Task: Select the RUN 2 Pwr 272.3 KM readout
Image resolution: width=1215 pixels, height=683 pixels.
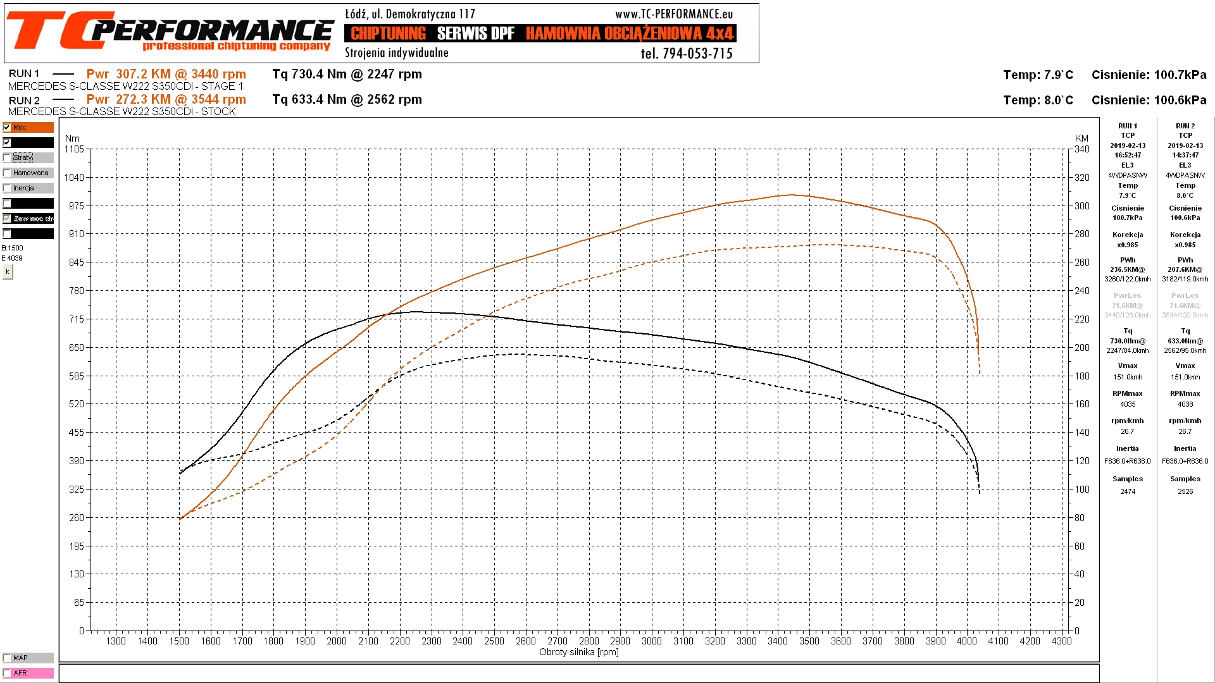Action: (x=166, y=99)
